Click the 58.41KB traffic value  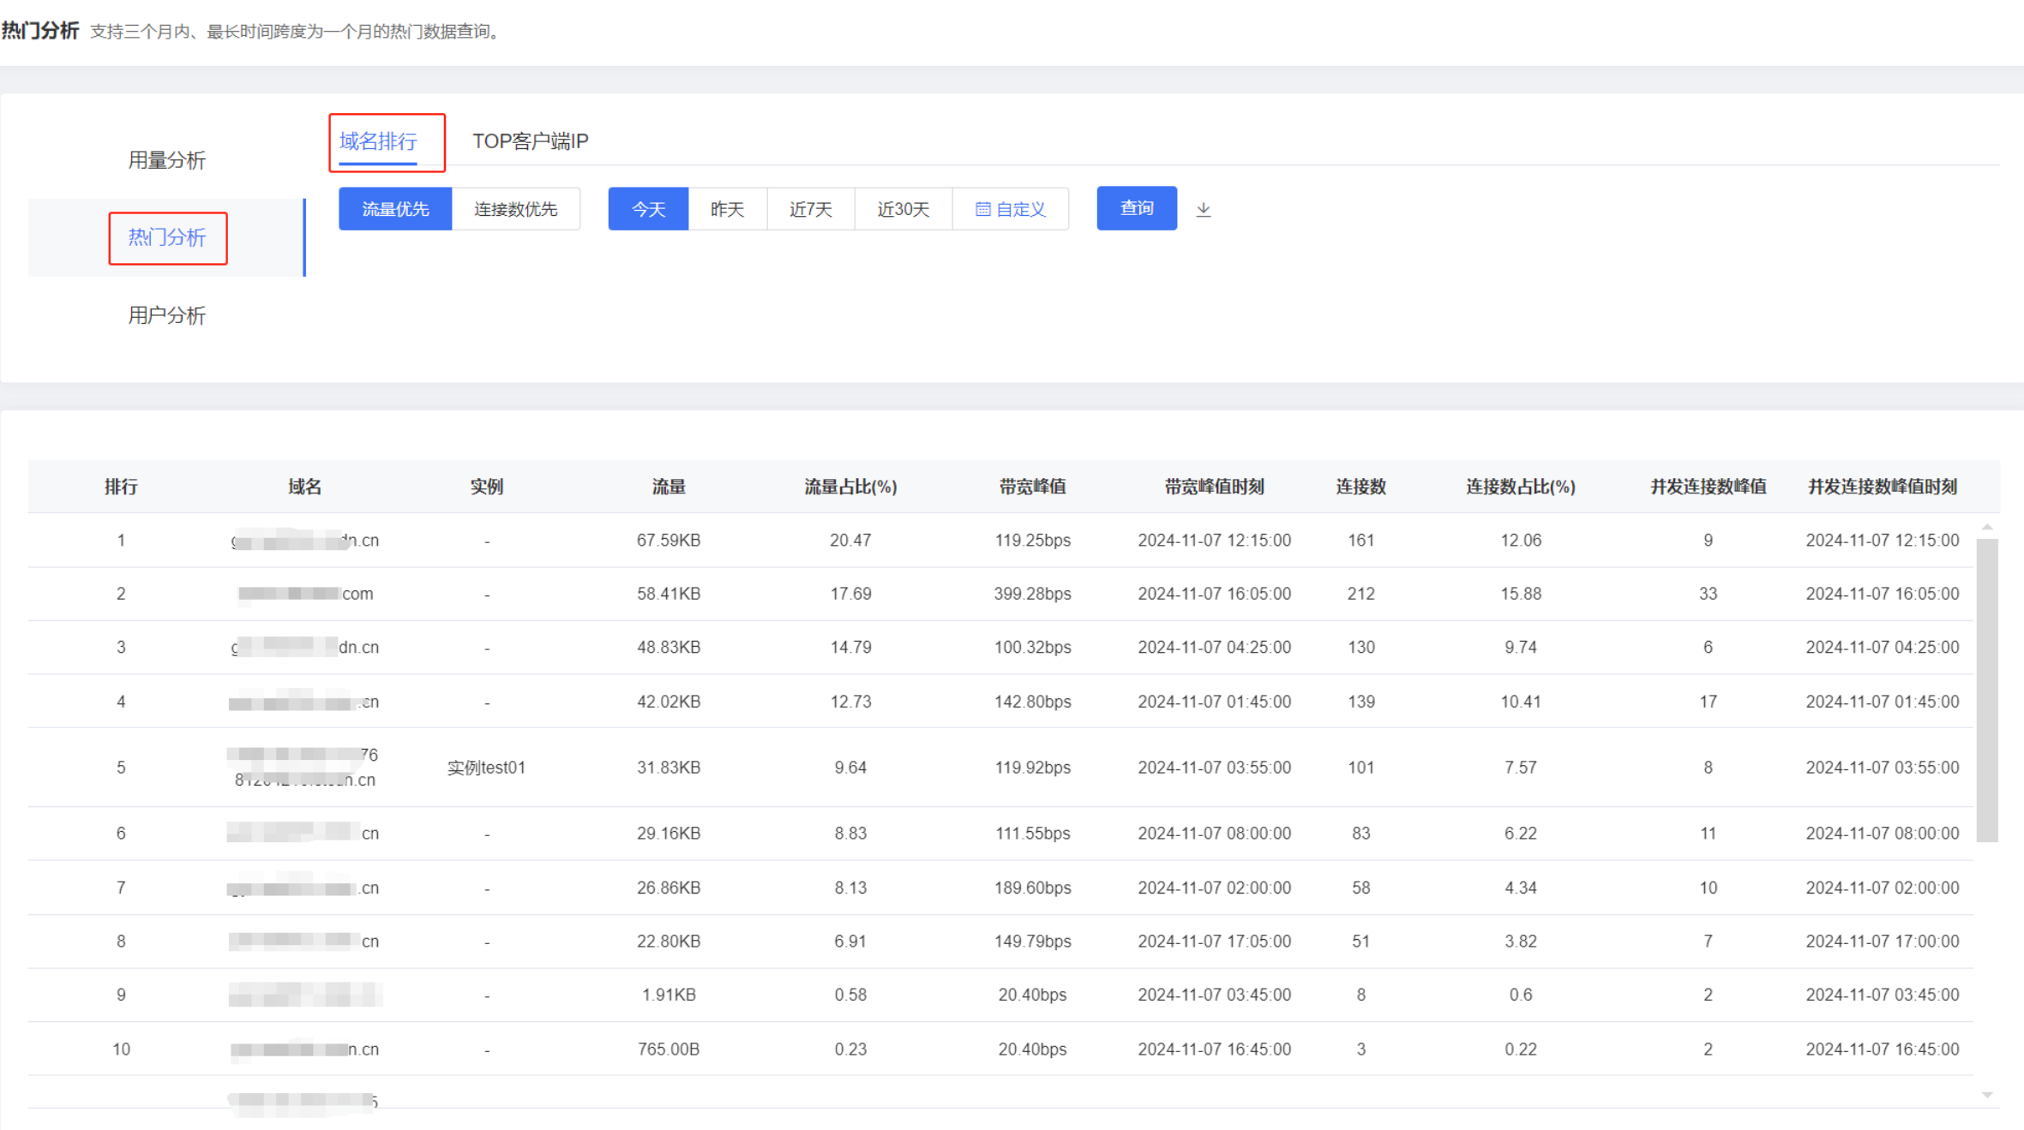click(x=669, y=594)
